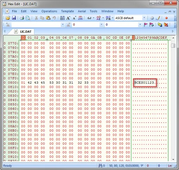Clear highlights with crossed highlighter icon

166,25
